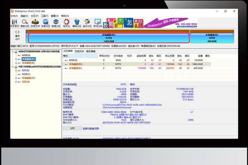Start the 快速分区 quick partition tool
This screenshot has width=248, height=165.
[x=45, y=23]
